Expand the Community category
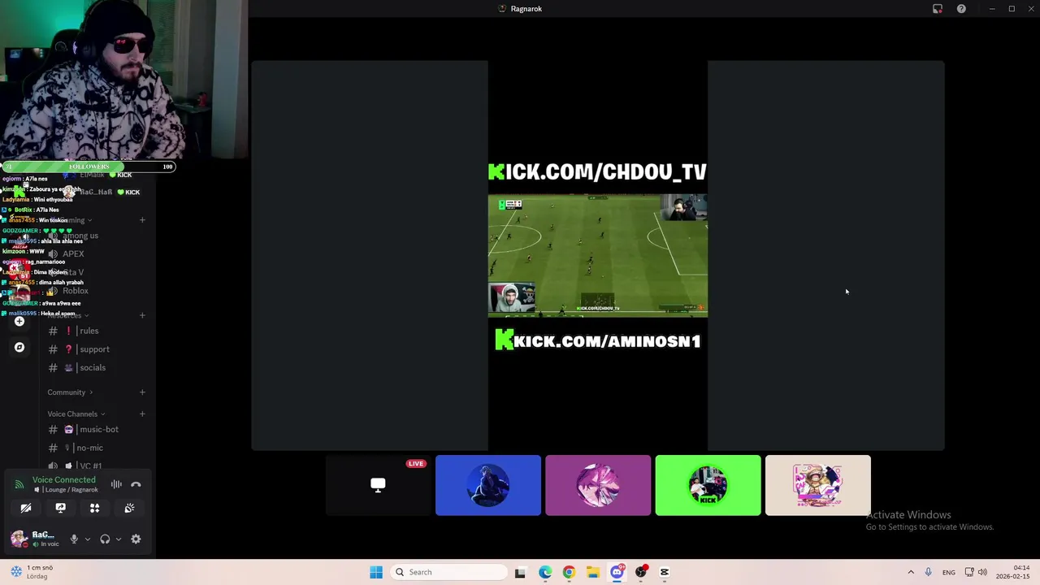 [70, 392]
